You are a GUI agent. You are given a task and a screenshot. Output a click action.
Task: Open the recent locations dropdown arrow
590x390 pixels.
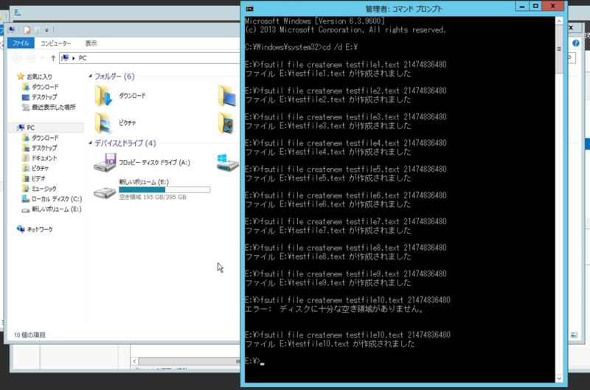(x=43, y=58)
